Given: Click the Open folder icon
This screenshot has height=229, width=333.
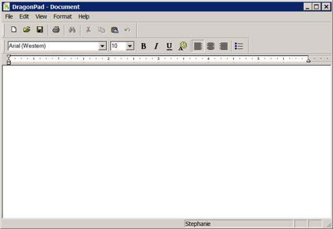Looking at the screenshot, I should point(27,29).
